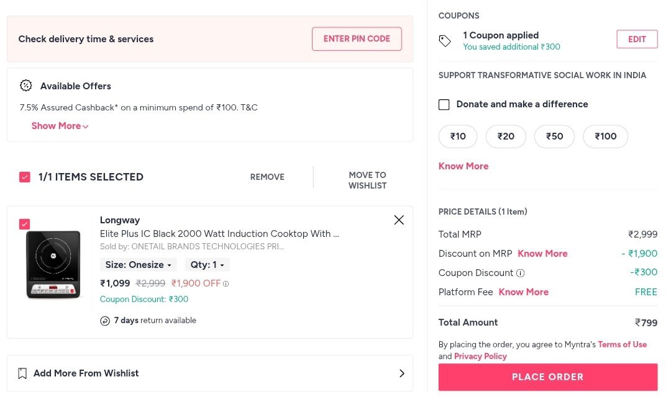Screen dimensions: 671x400
Task: Remove cooktop with the X icon
Action: (x=399, y=220)
